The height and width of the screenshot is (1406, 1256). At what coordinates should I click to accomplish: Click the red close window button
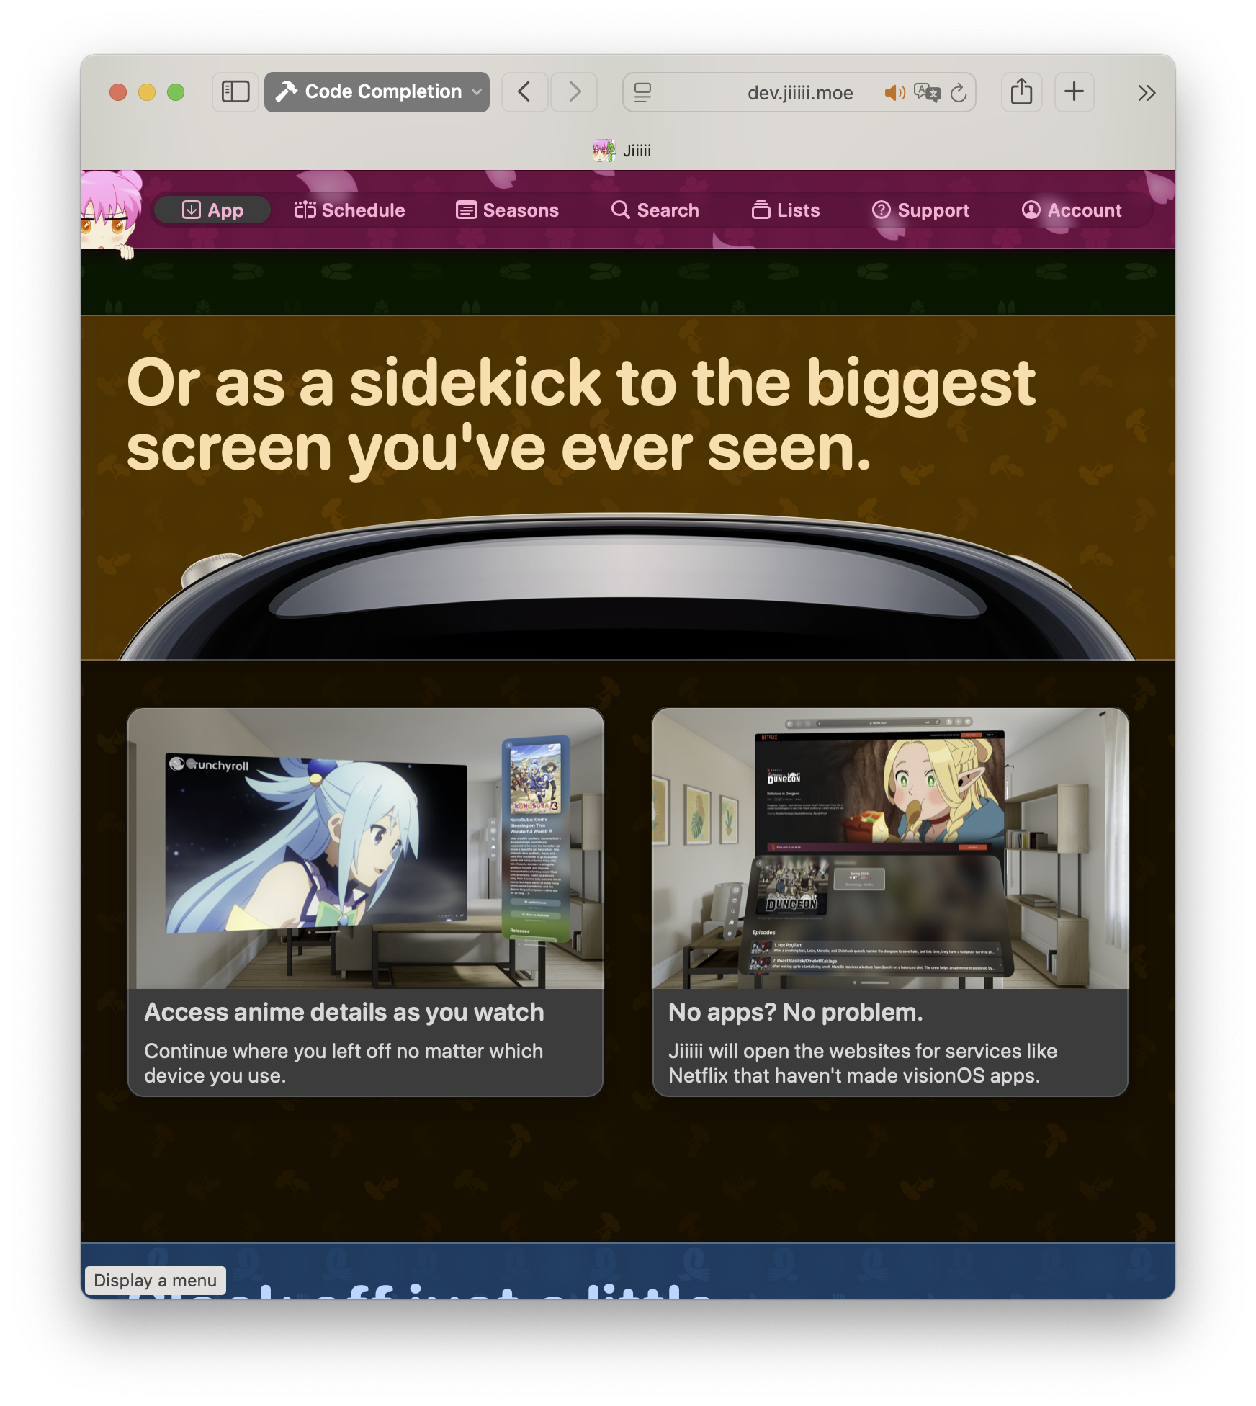[x=118, y=92]
